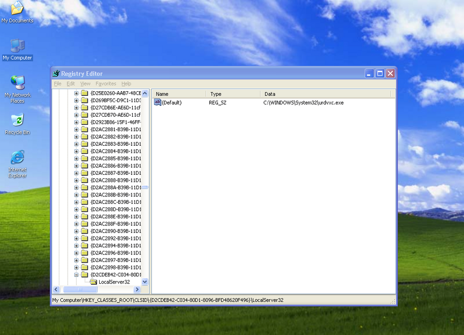Click the (Default) string value icon
The image size is (464, 335).
click(x=158, y=103)
